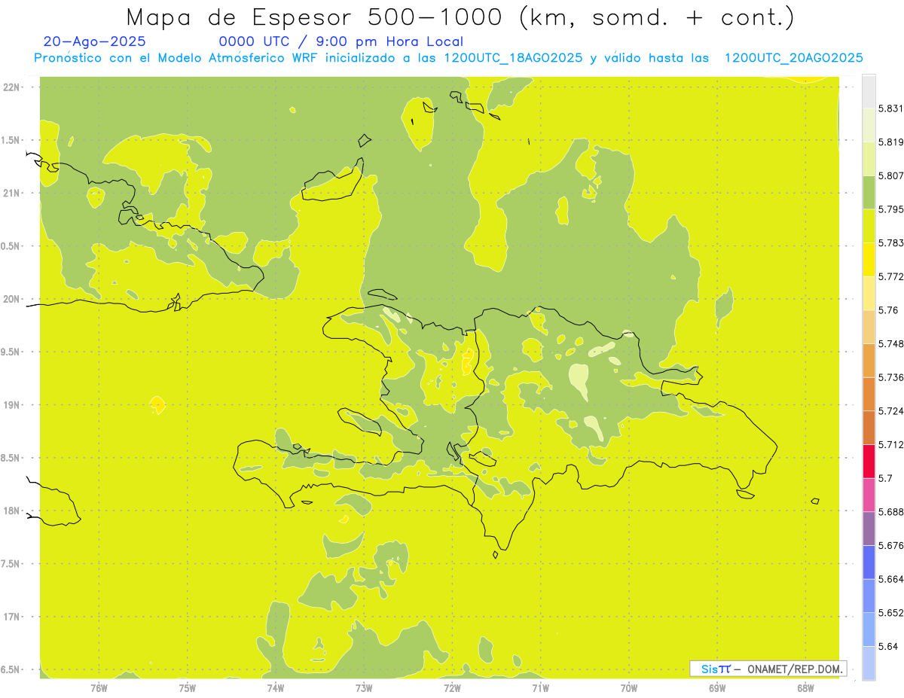The width and height of the screenshot is (904, 698).
Task: Click the '21N' latitude axis label
Action: [x=11, y=194]
